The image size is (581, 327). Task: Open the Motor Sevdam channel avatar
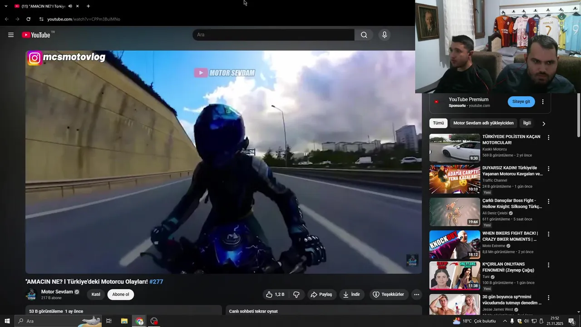[x=31, y=294]
